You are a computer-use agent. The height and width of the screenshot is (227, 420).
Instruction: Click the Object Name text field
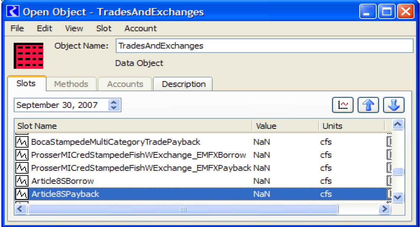[264, 46]
